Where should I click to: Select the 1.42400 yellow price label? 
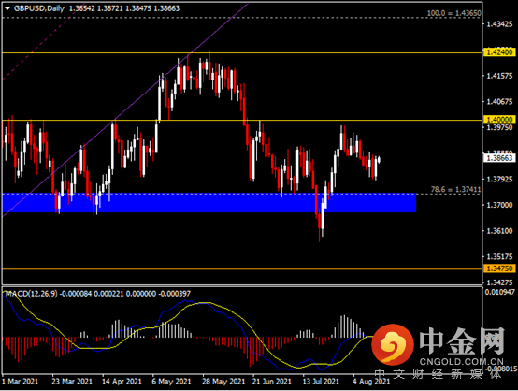499,52
